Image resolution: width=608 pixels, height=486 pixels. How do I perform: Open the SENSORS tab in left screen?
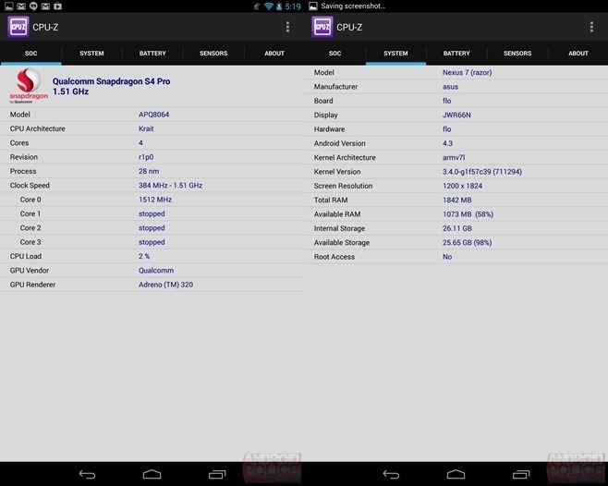coord(213,54)
